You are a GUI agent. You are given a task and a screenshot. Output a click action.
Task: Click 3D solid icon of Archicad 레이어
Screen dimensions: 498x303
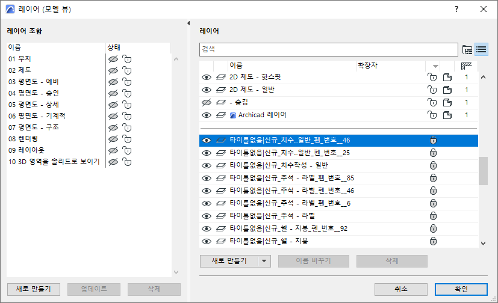click(447, 115)
